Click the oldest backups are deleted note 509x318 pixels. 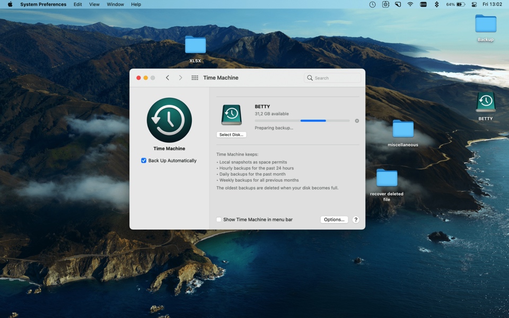[277, 188]
